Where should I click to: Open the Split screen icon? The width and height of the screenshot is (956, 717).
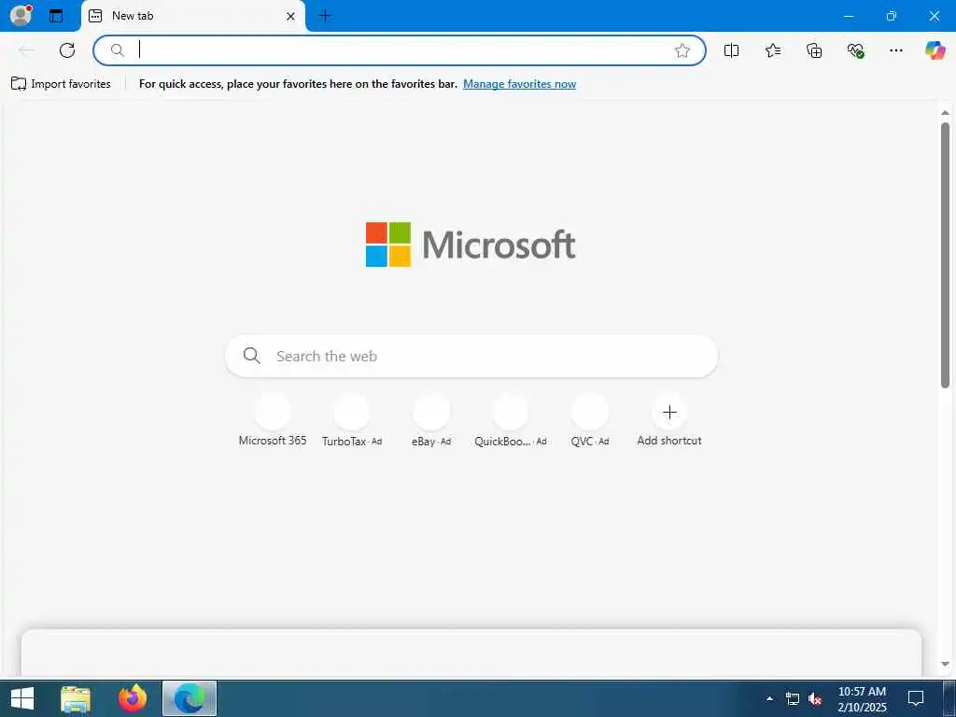[x=732, y=50]
